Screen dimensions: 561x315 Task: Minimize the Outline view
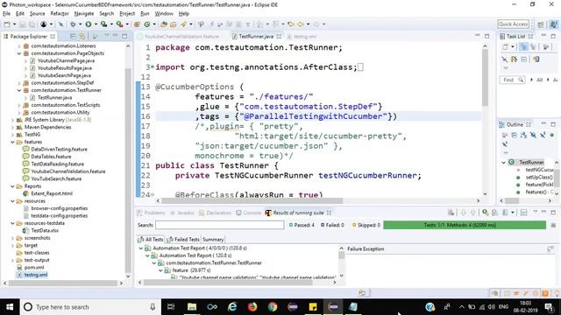pyautogui.click(x=543, y=124)
